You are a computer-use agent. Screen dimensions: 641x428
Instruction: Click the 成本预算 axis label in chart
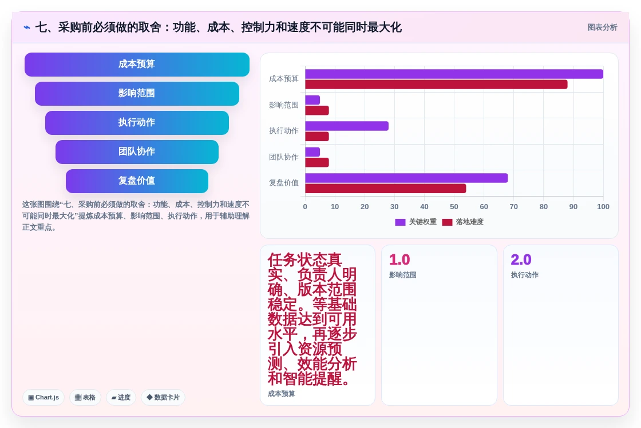[x=284, y=79]
